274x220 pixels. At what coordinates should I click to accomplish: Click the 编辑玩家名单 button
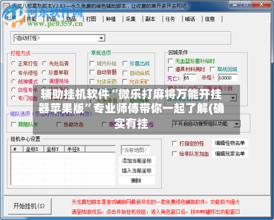(x=230, y=154)
